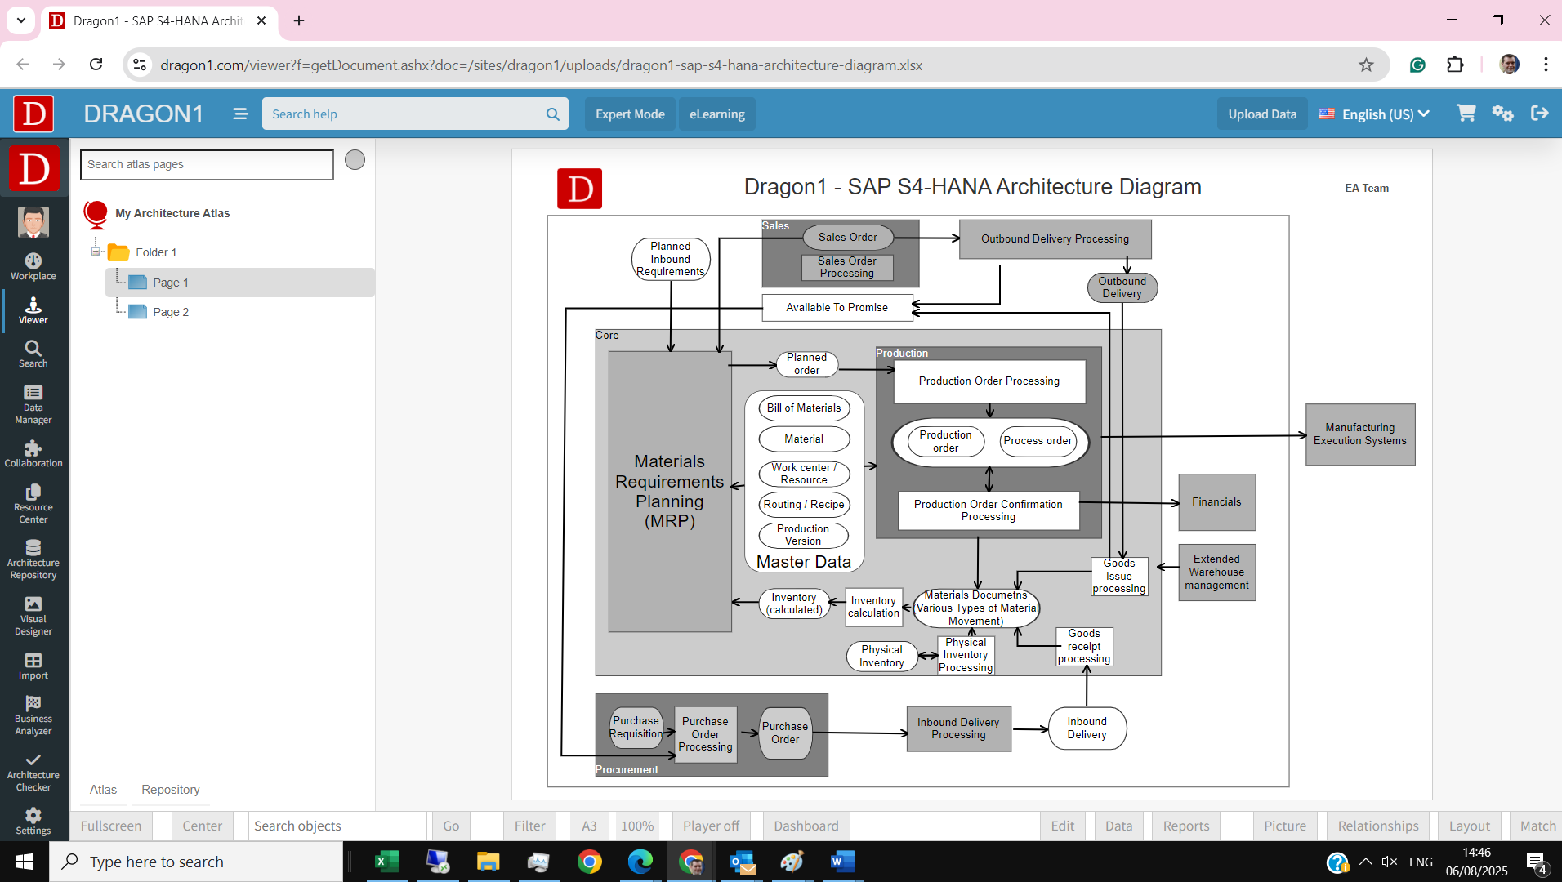1562x882 pixels.
Task: Toggle Fullscreen view
Action: pyautogui.click(x=111, y=826)
